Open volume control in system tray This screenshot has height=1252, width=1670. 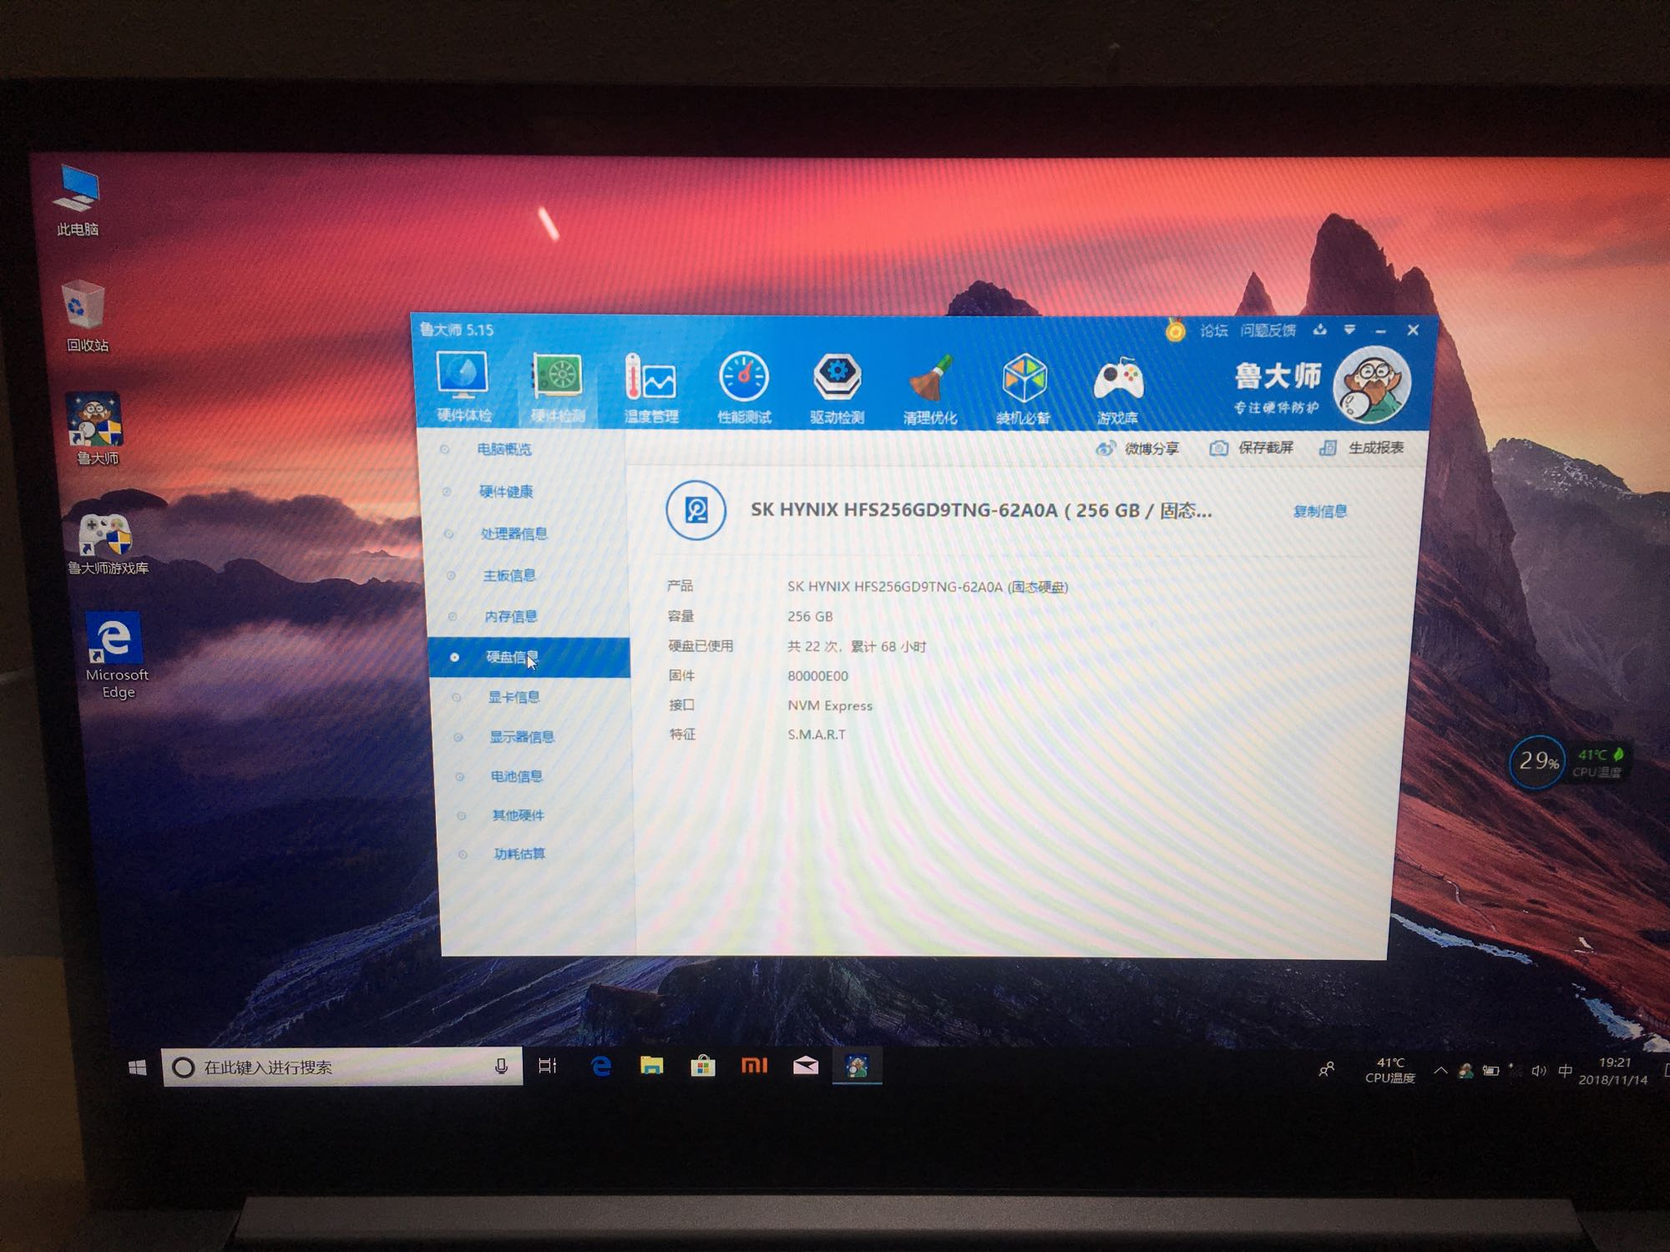coord(1538,1071)
